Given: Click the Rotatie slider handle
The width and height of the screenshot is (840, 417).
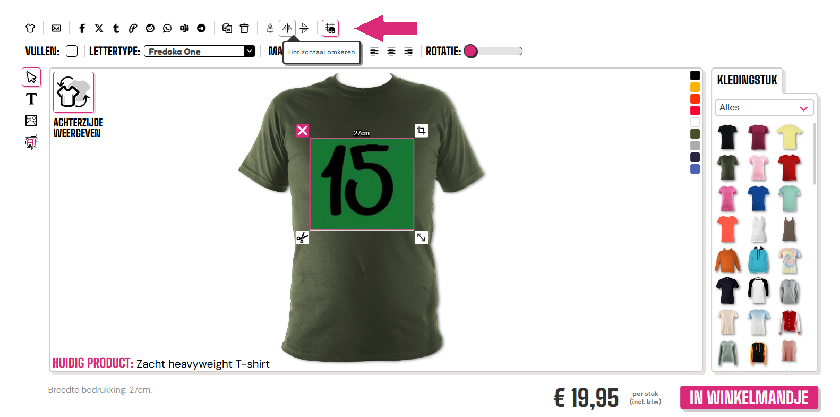Looking at the screenshot, I should [470, 51].
